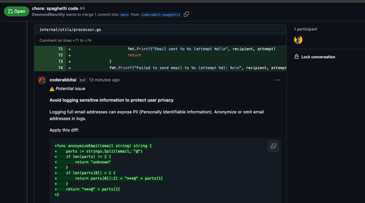Screen dimensions: 365x203
Task: Click the bot badge next to coderabbitai
Action: pyautogui.click(x=82, y=80)
